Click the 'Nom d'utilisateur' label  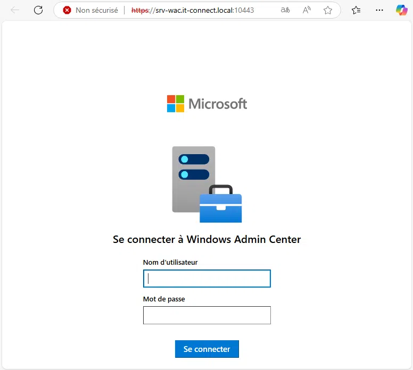[x=170, y=263]
